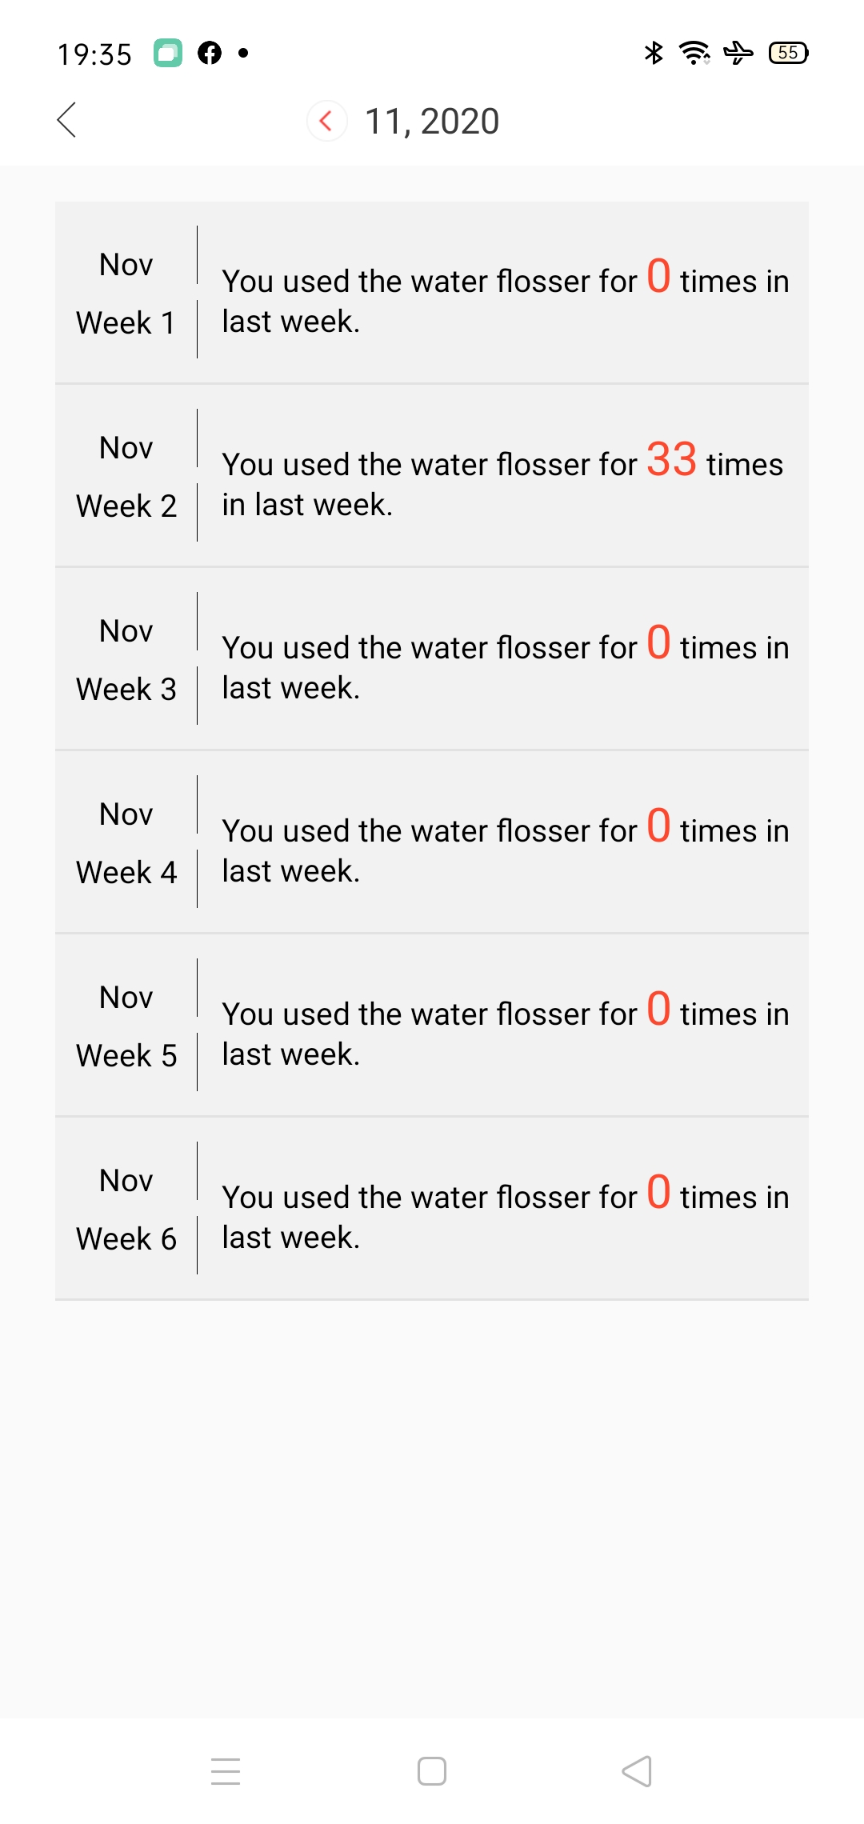View the Nov Week 6 summary
864x1824 pixels.
(x=432, y=1209)
